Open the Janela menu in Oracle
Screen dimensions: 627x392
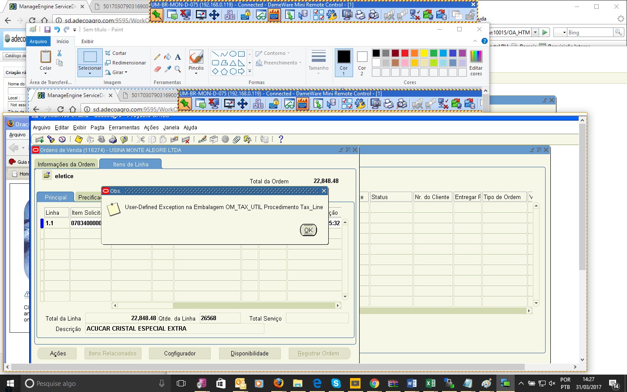(x=171, y=128)
